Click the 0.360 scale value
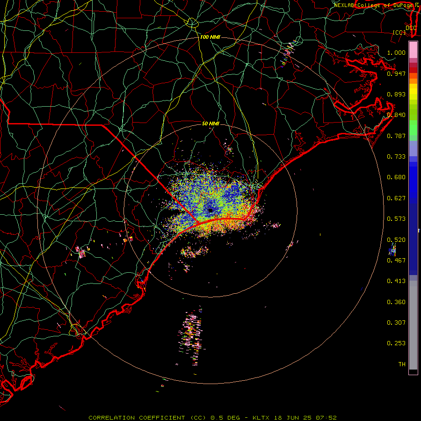The image size is (421, 421). 396,302
